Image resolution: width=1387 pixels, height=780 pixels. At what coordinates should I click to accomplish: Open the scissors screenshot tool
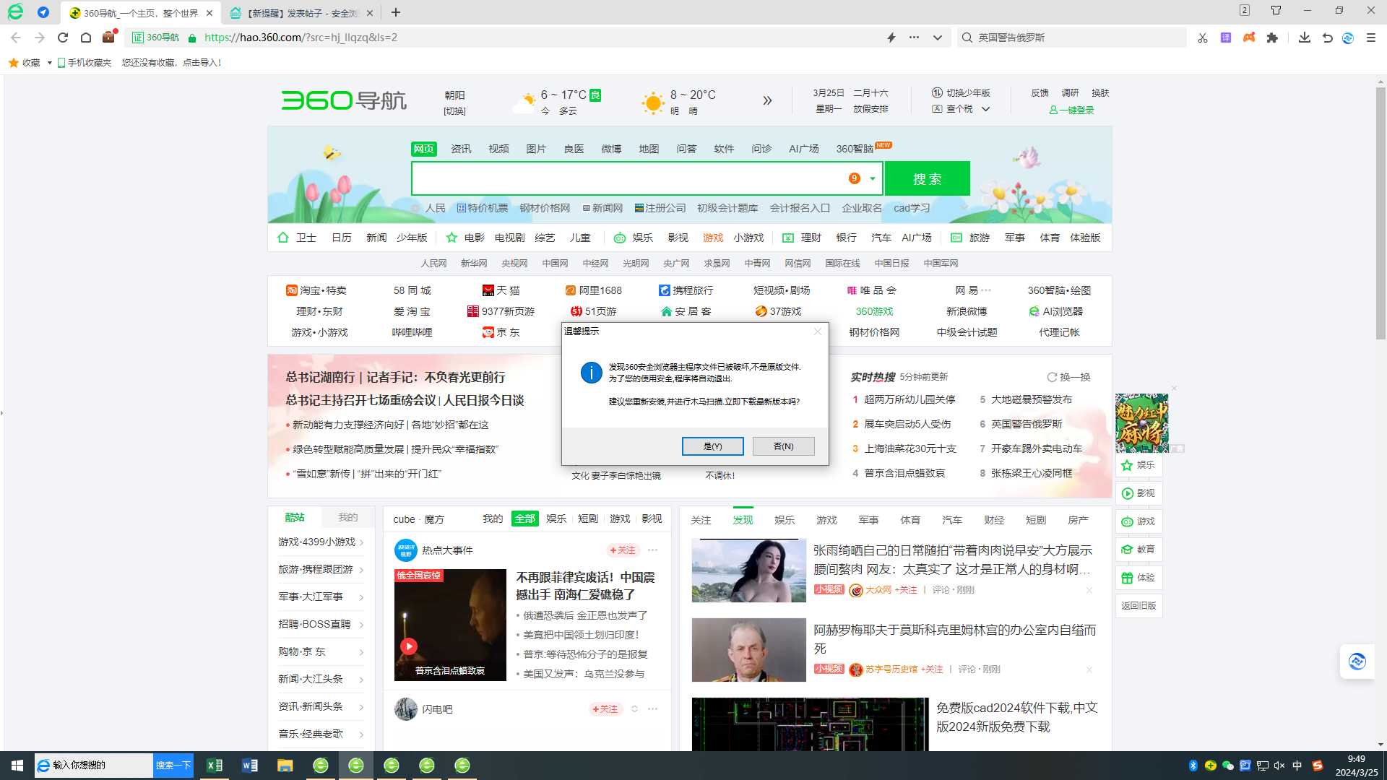tap(1203, 38)
